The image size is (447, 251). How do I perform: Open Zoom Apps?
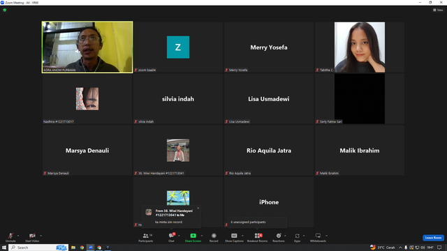click(297, 237)
